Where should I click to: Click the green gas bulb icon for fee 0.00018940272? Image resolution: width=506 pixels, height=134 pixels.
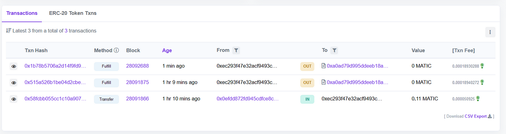point(482,82)
